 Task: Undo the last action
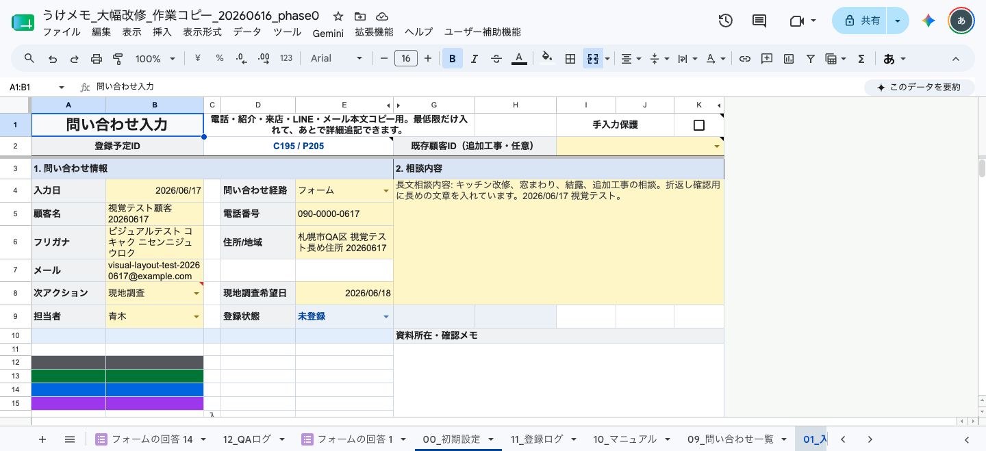pyautogui.click(x=52, y=59)
